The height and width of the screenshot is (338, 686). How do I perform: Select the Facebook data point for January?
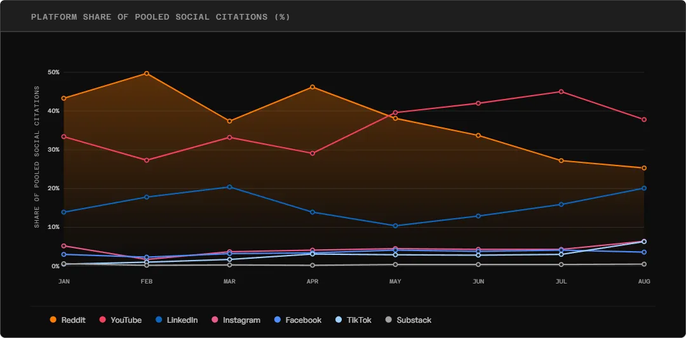64,254
